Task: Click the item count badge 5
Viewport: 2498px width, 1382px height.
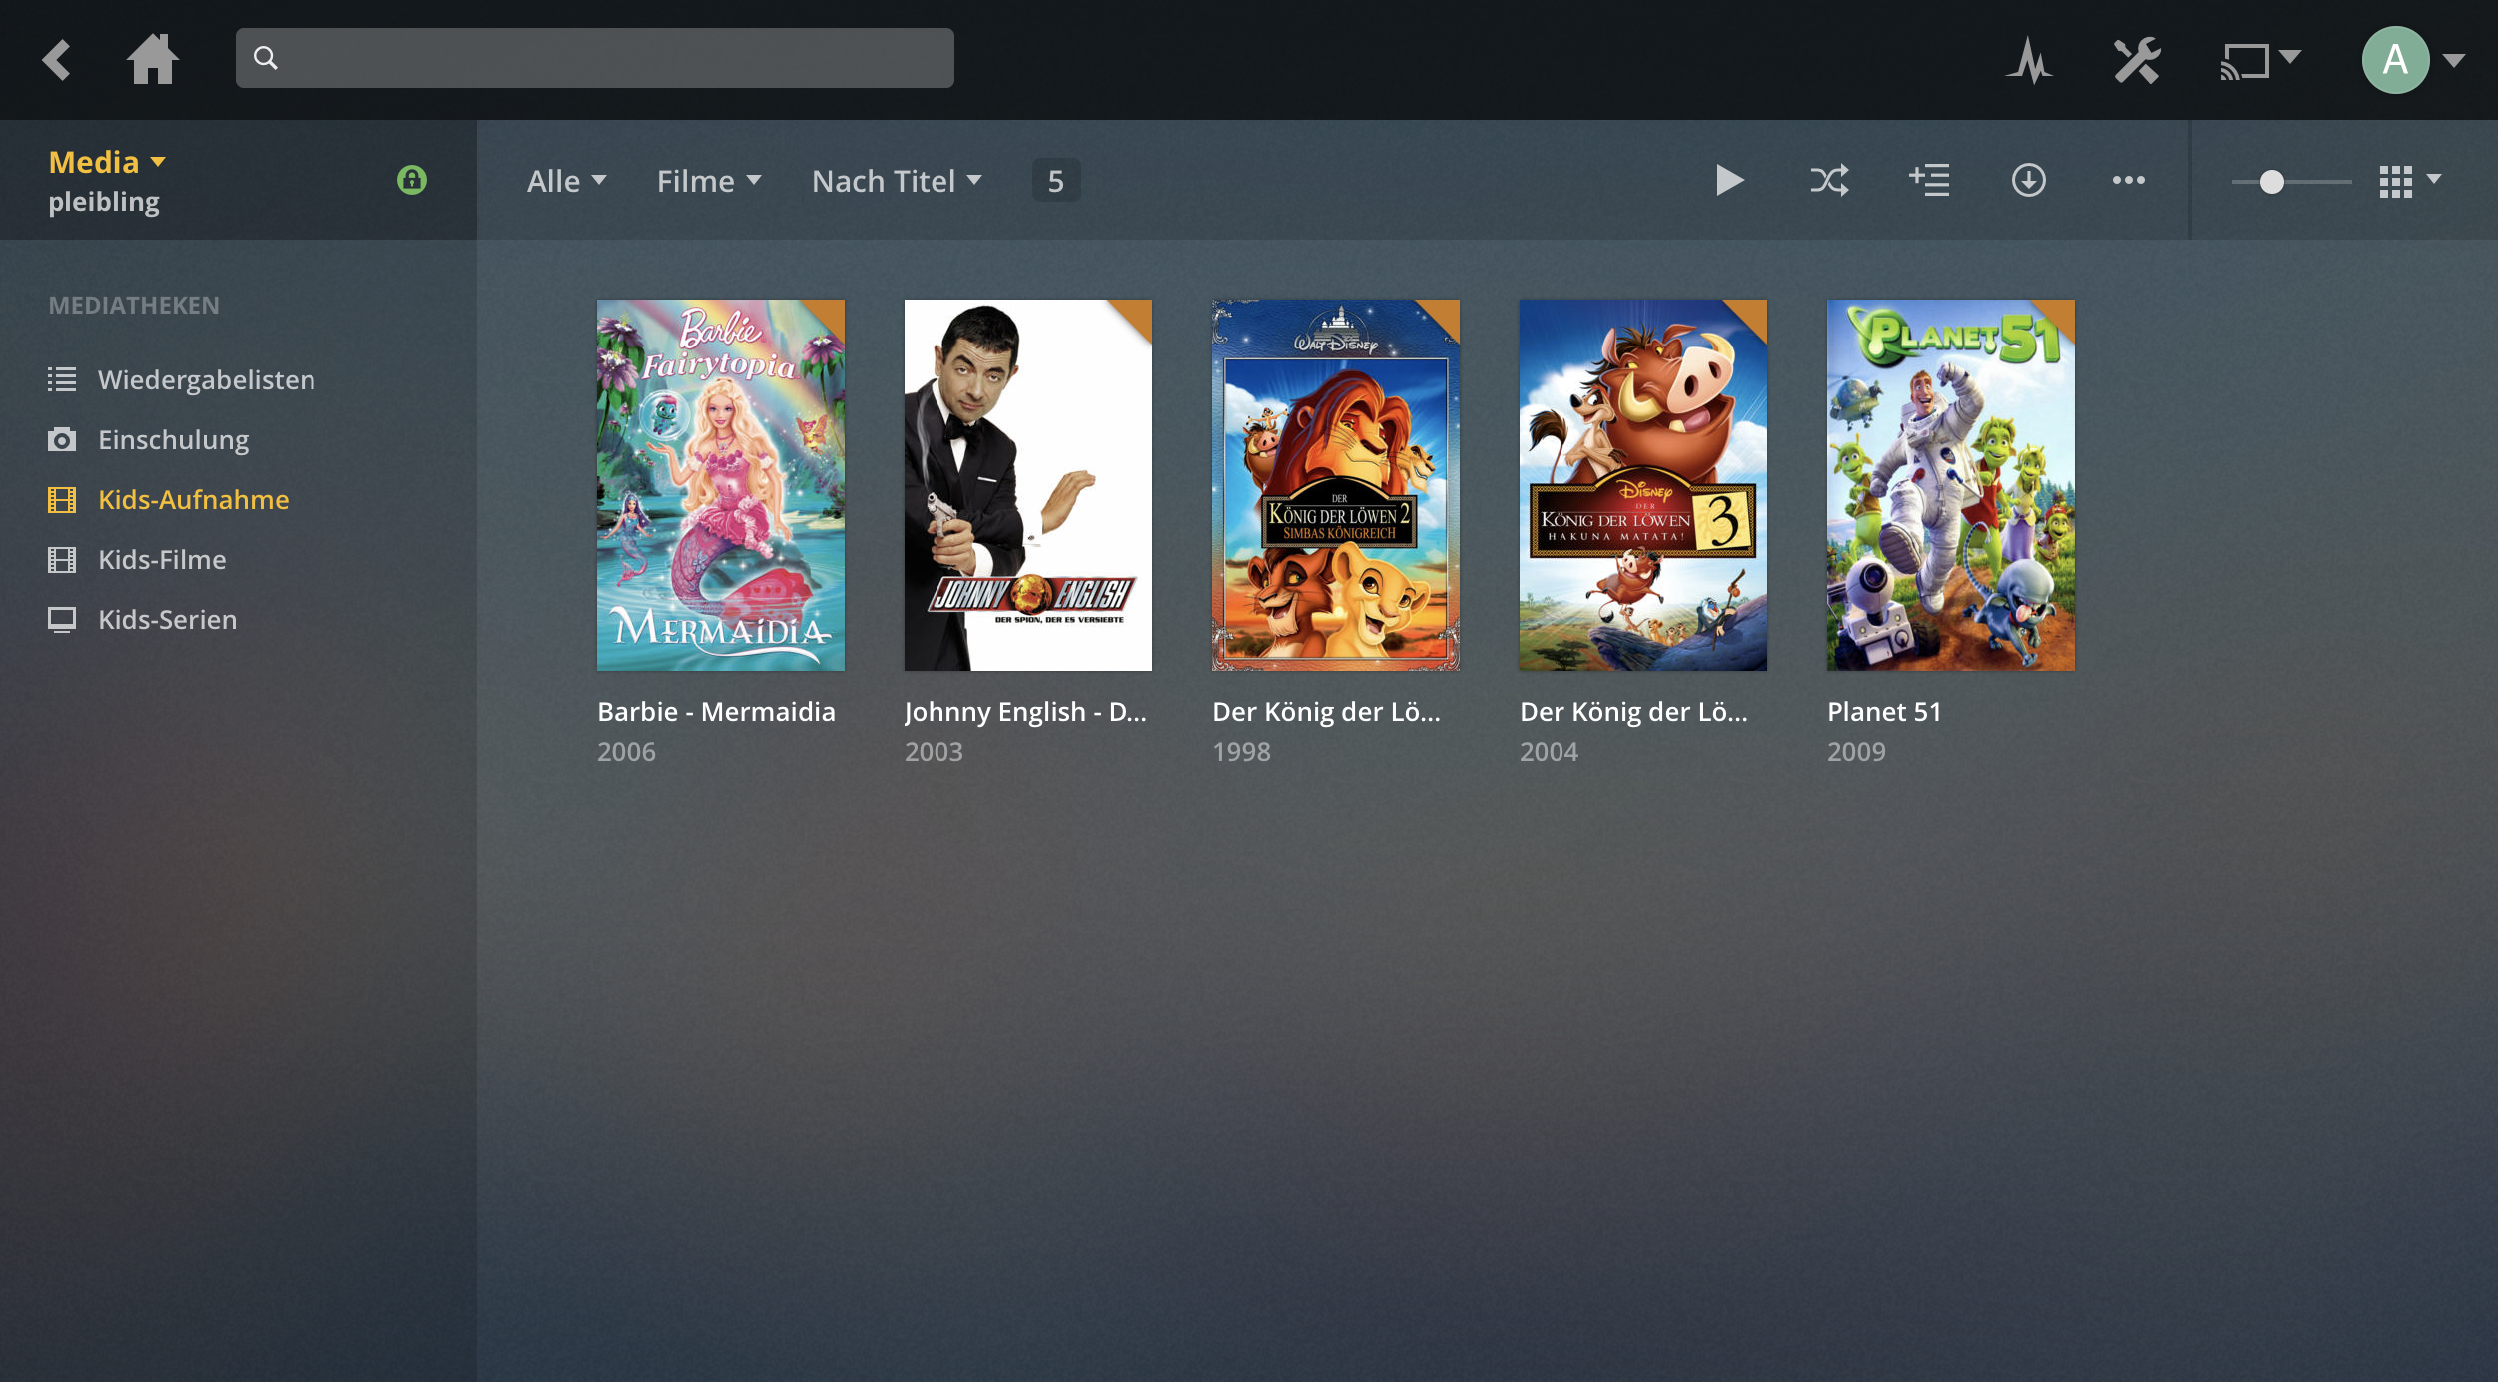Action: point(1055,181)
